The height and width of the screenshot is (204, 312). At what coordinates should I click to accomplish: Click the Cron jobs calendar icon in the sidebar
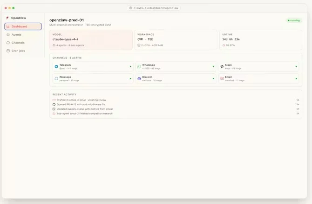point(8,51)
